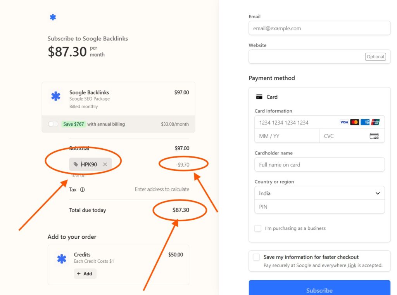Image resolution: width=397 pixels, height=295 pixels.
Task: Click the CVC card help icon
Action: point(374,136)
